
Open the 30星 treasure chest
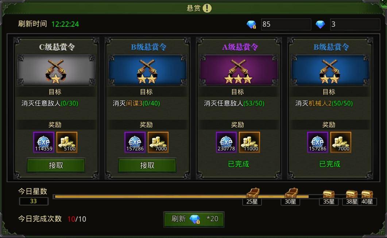291,193
